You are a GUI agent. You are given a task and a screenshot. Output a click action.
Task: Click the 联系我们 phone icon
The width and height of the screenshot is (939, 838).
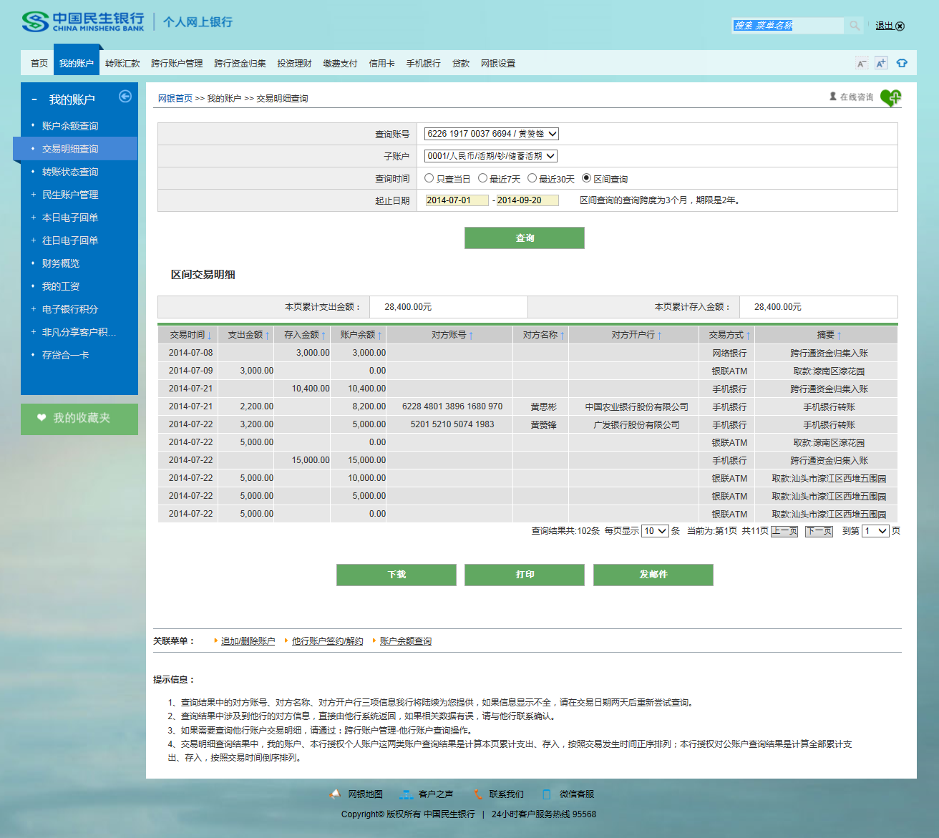[x=477, y=794]
